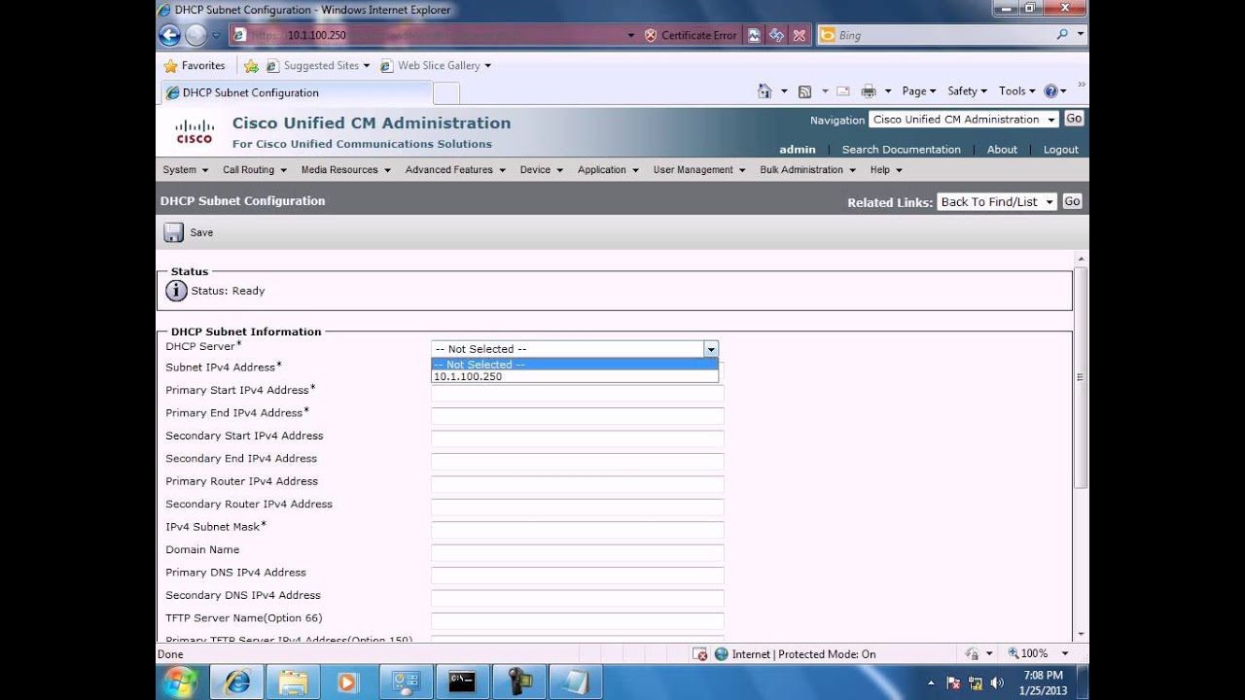This screenshot has width=1245, height=700.
Task: Show hidden tray icons arrow
Action: click(931, 682)
